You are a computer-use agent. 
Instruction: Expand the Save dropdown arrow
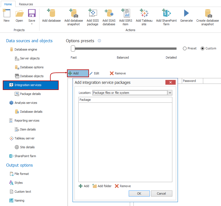[x=32, y=24]
